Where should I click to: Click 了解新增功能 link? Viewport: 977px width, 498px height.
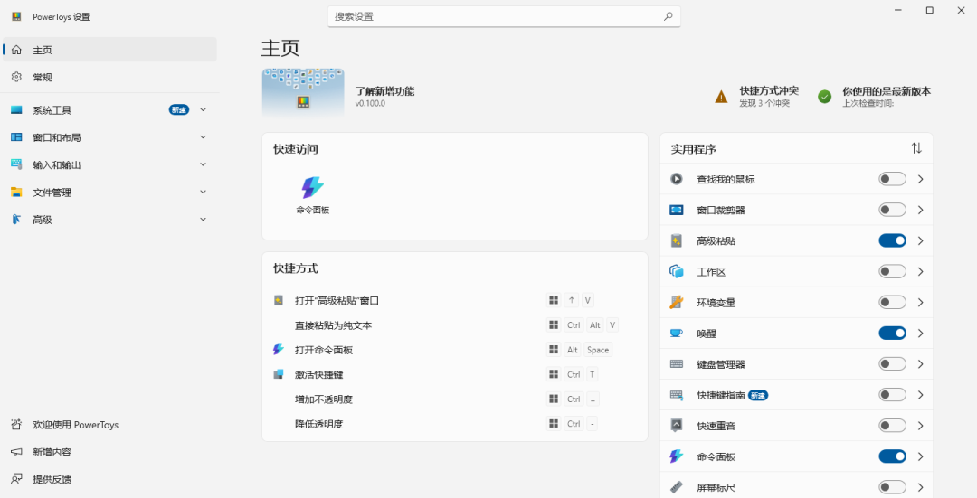coord(384,91)
